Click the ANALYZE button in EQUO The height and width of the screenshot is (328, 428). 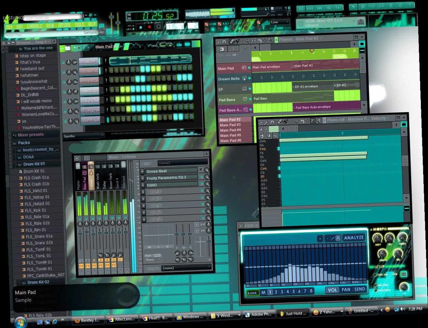pos(354,238)
